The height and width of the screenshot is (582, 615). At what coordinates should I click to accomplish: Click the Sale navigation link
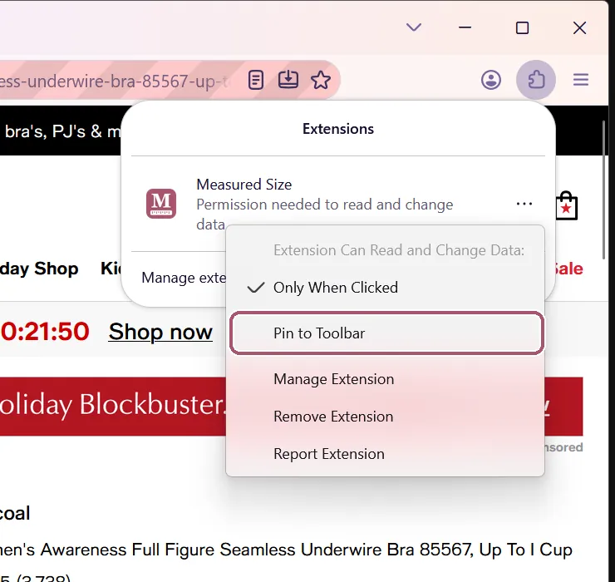click(568, 269)
